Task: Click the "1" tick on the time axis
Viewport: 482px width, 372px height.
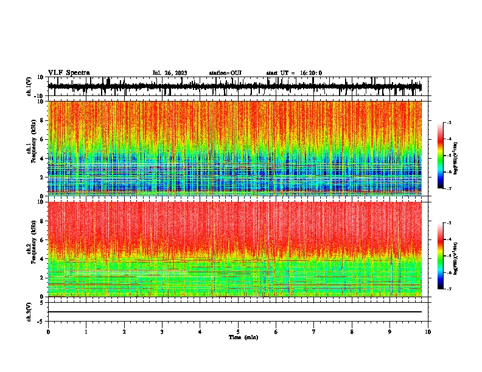Action: coord(86,332)
